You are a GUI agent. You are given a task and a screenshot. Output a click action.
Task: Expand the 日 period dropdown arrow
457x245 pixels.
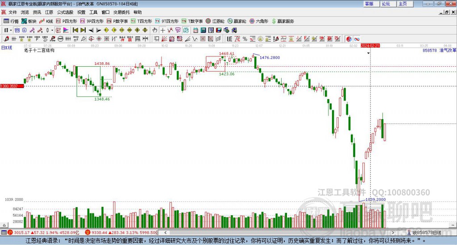pos(11,30)
